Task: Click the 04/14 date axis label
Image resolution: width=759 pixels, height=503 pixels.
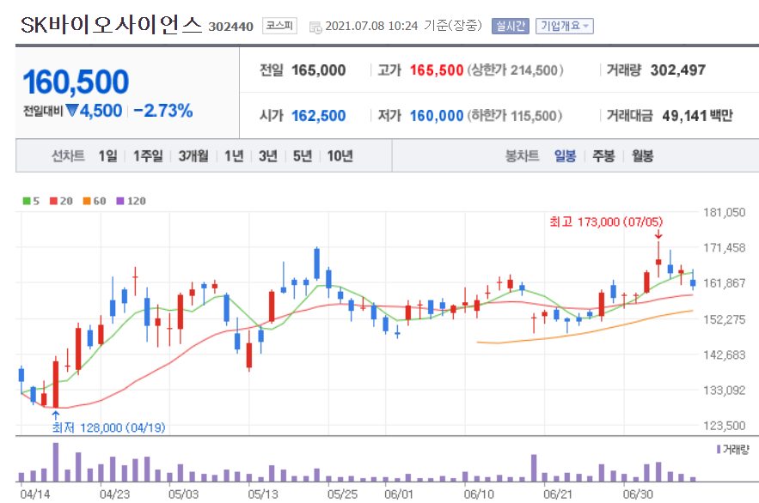Action: point(35,494)
